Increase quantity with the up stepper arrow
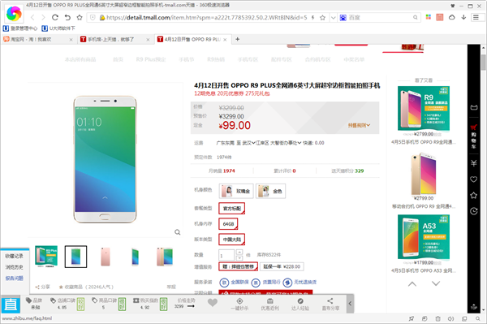 tap(239, 252)
